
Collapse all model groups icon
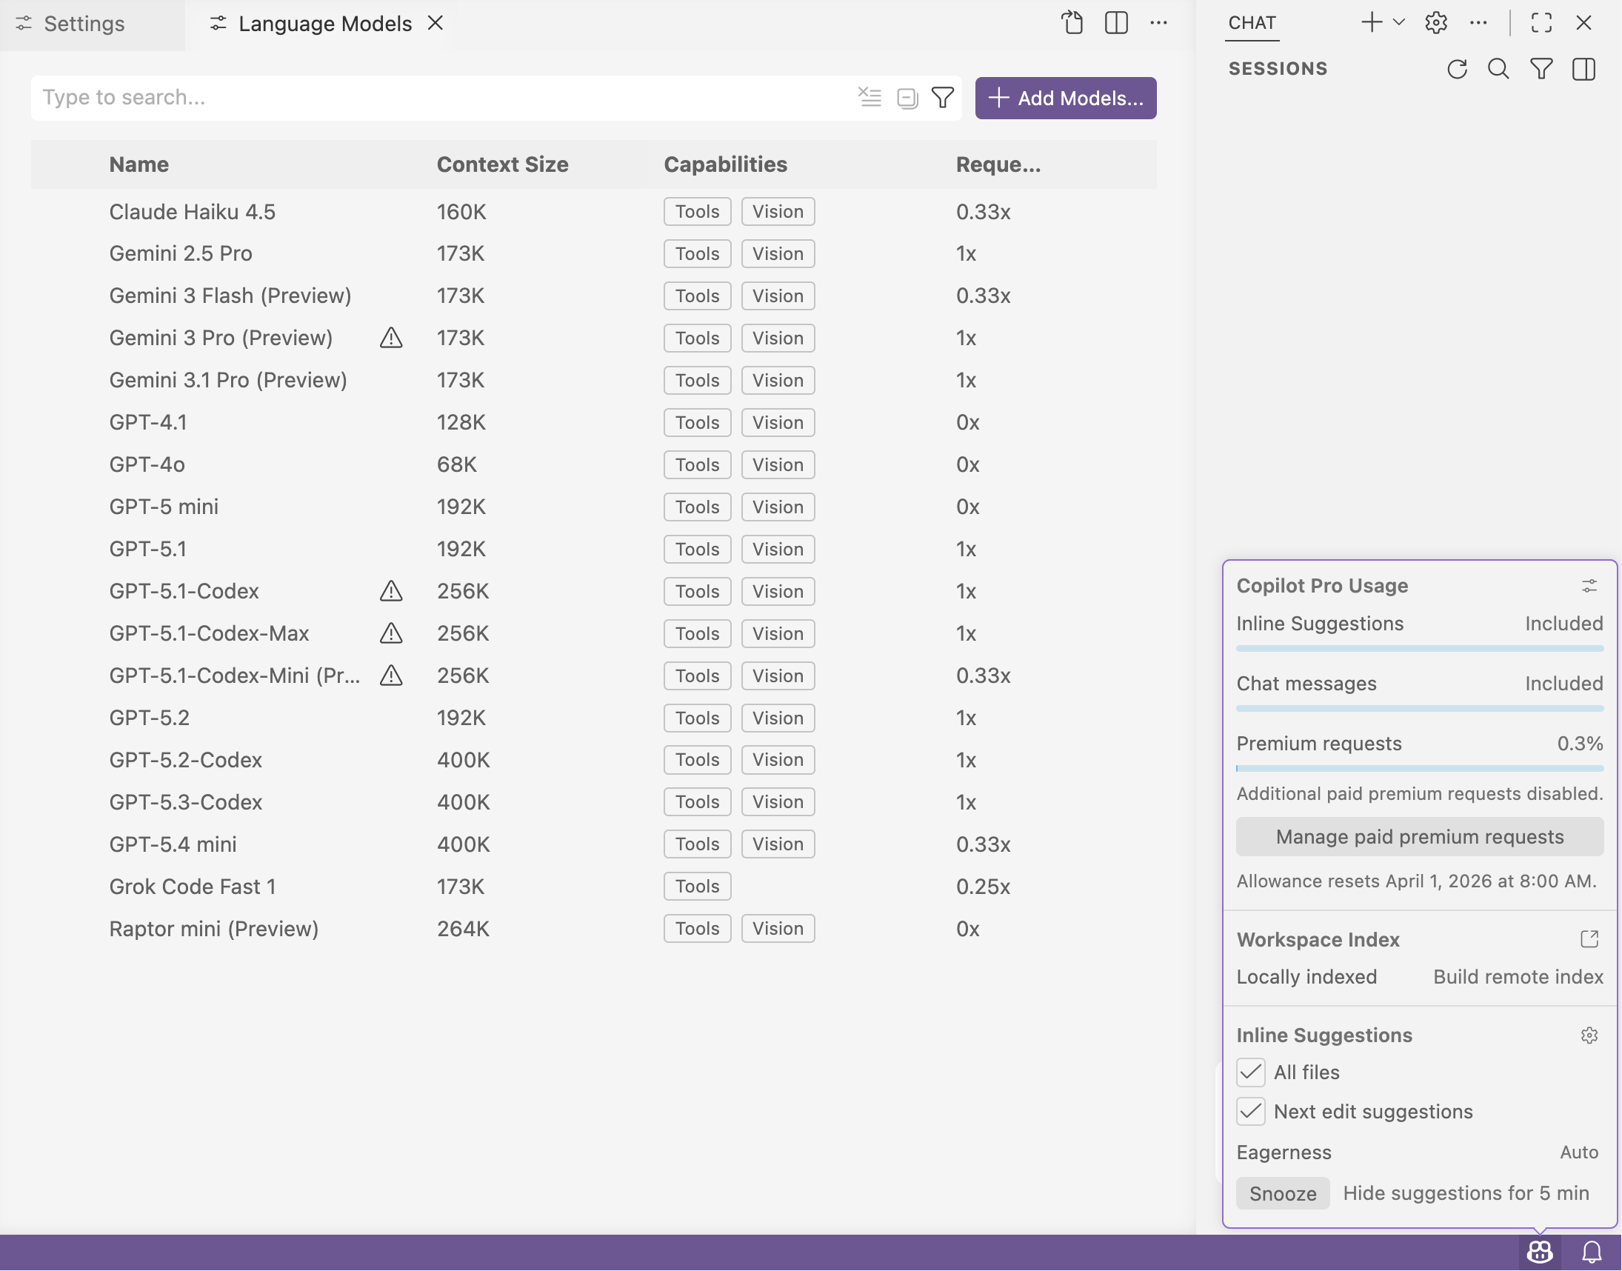click(x=907, y=98)
